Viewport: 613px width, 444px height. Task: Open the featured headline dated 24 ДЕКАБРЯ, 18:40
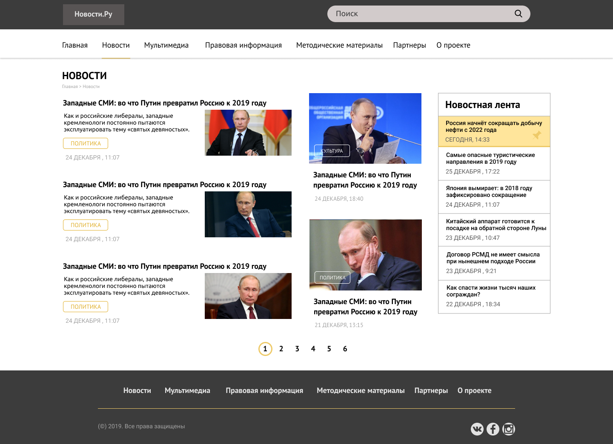(365, 180)
